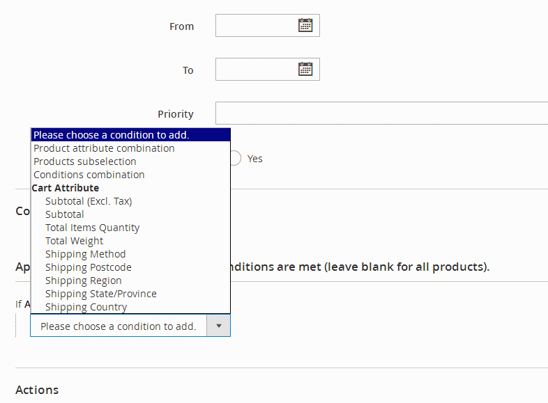Viewport: 548px width, 403px height.
Task: Focus the From date text field
Action: pos(255,26)
